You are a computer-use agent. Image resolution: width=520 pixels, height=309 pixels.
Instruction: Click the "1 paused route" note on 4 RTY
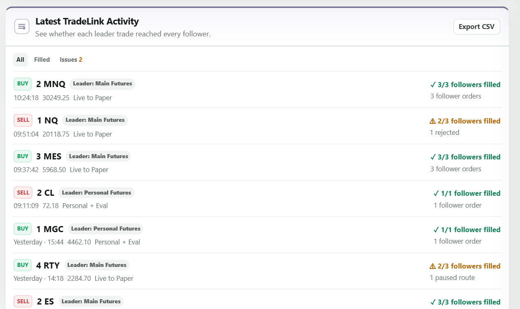(452, 278)
